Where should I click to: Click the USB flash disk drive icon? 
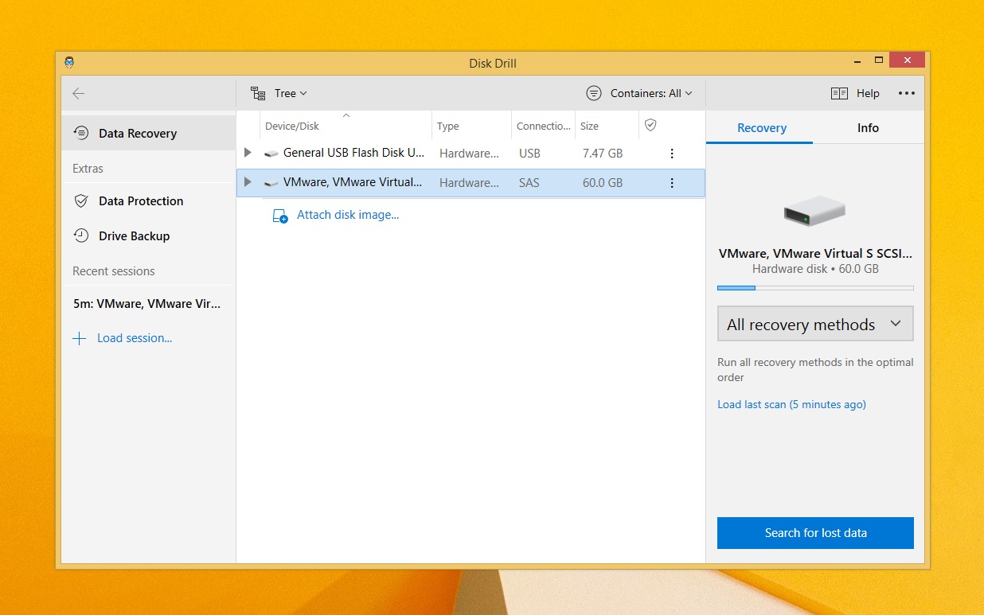tap(271, 154)
